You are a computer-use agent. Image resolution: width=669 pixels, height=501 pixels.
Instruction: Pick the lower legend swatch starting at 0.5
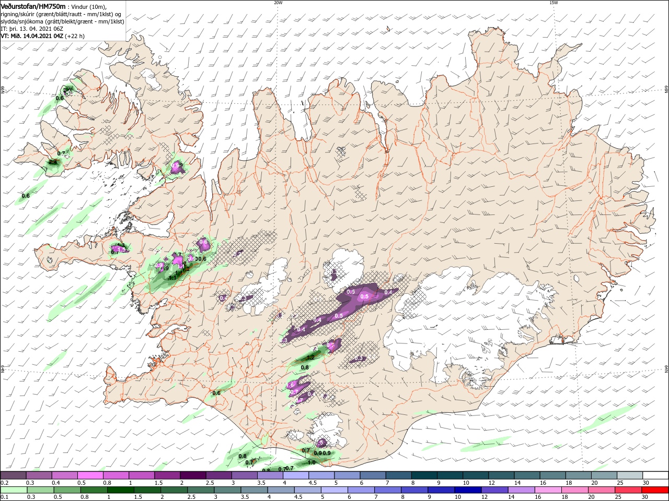click(67, 490)
